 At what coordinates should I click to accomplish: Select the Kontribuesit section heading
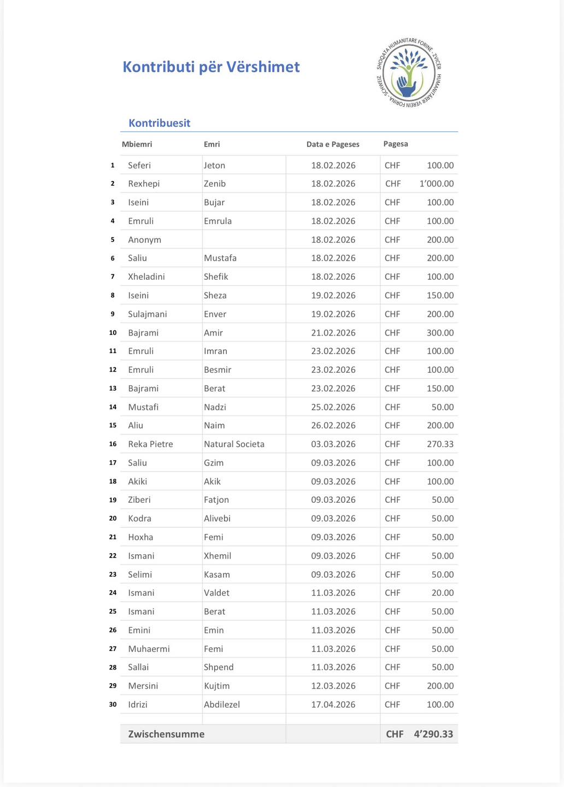[159, 123]
